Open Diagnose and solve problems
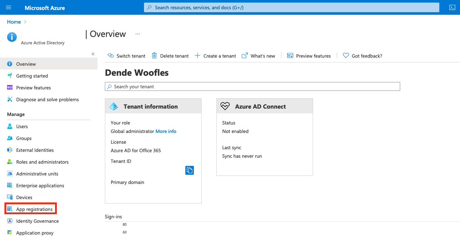Image resolution: width=460 pixels, height=239 pixels. click(x=47, y=99)
